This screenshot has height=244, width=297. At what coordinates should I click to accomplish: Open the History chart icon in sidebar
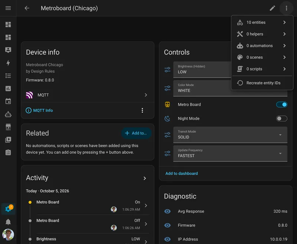coord(8,88)
